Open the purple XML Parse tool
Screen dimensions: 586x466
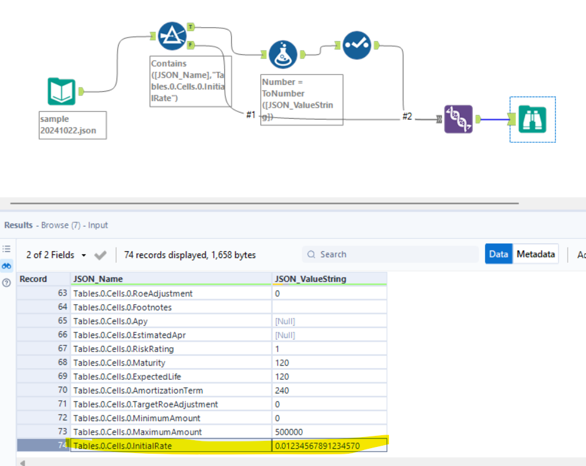[x=459, y=119]
